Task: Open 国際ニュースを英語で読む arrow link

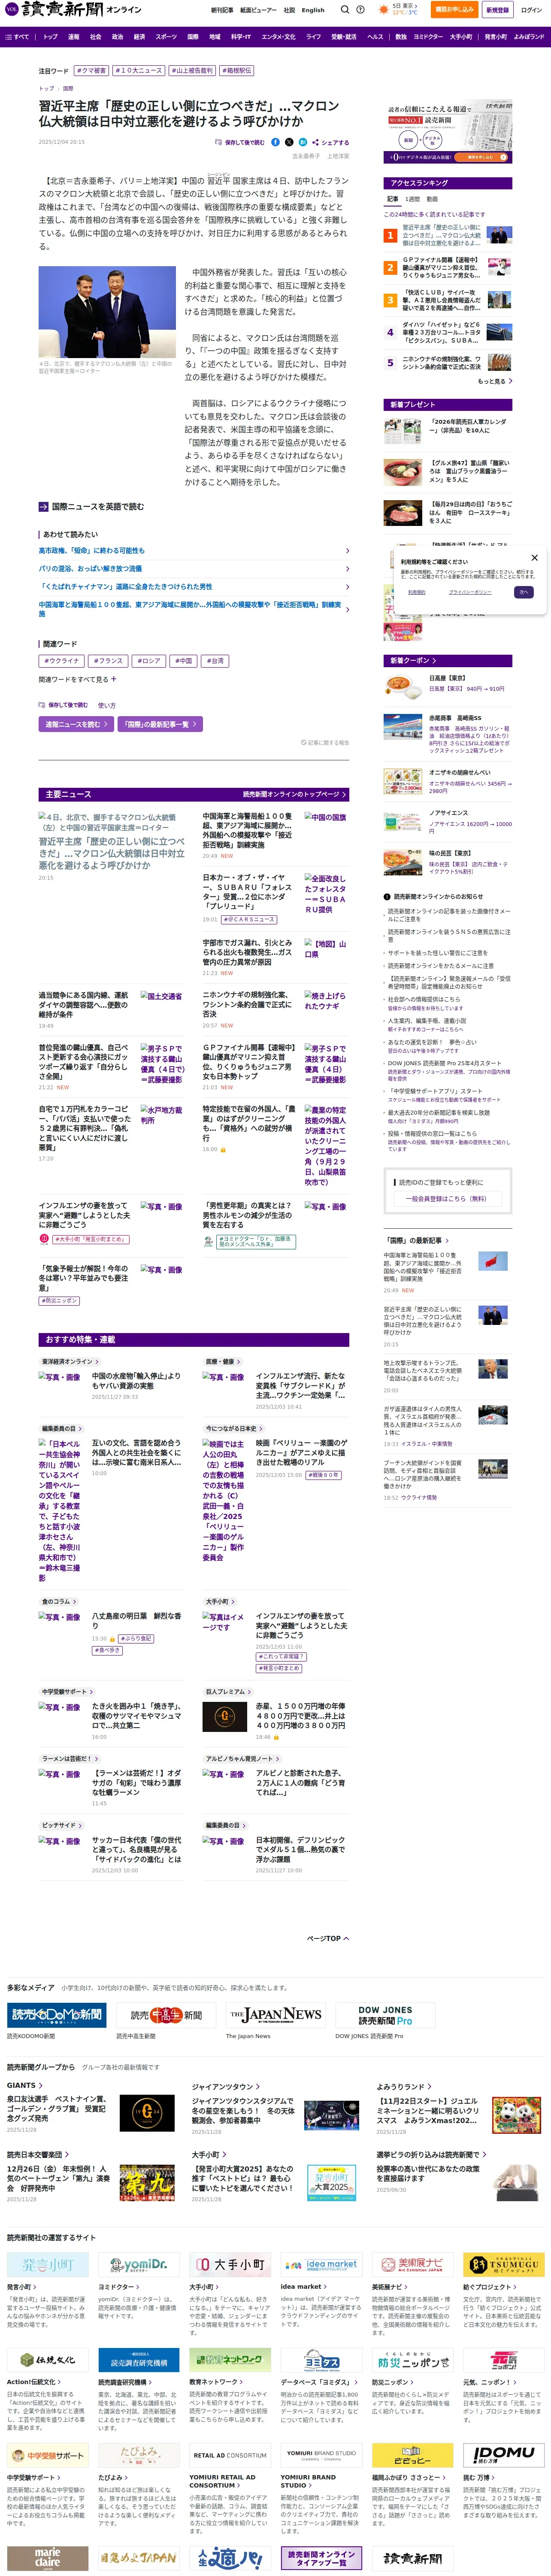Action: pos(91,507)
